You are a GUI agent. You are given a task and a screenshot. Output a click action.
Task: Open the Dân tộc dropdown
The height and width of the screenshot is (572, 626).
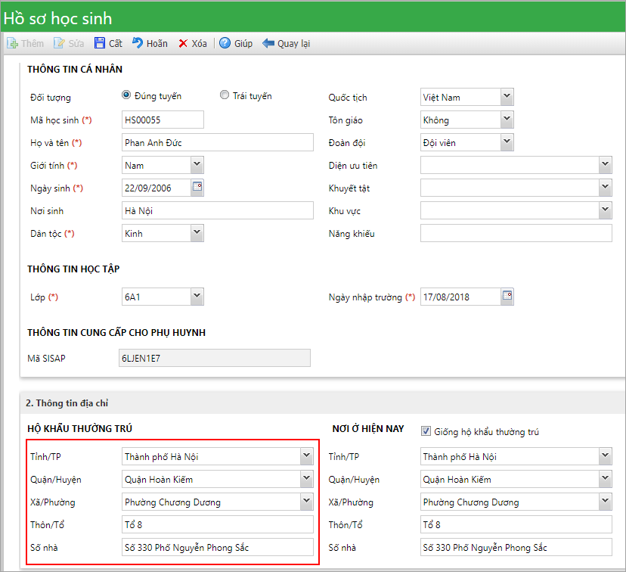[x=197, y=233]
